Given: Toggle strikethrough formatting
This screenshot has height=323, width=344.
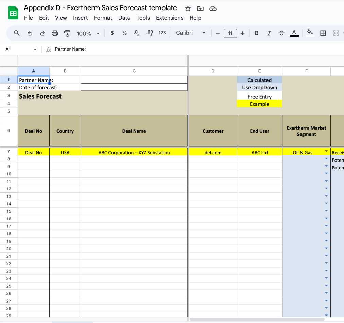Looking at the screenshot, I should (x=281, y=33).
